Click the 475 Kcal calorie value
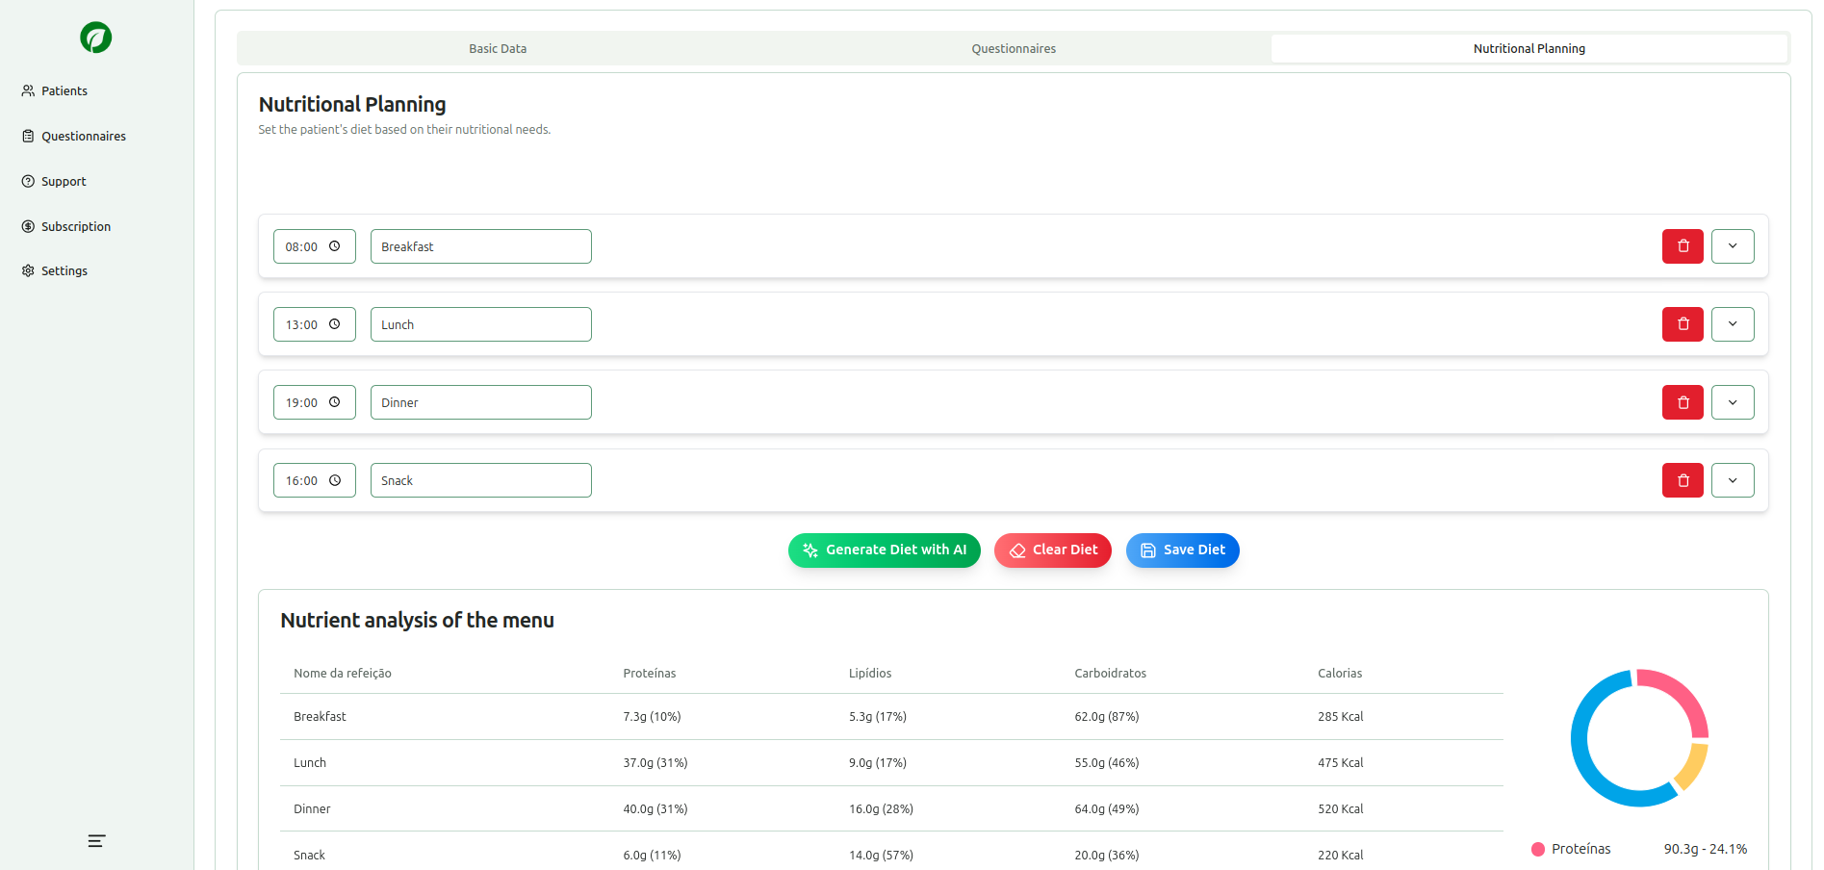The height and width of the screenshot is (870, 1824). click(1341, 763)
